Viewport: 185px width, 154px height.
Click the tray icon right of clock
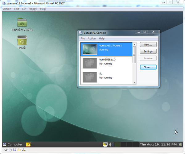(x=180, y=144)
